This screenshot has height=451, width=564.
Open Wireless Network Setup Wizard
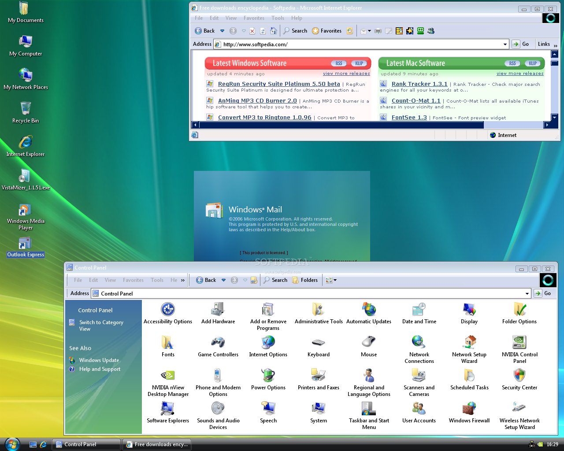pyautogui.click(x=519, y=416)
